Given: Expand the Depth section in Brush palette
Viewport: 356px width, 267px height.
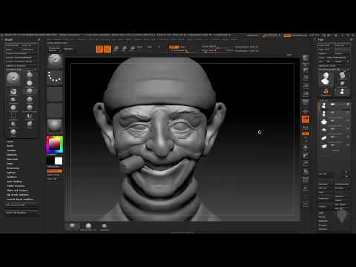Looking at the screenshot, I should pos(10,146).
